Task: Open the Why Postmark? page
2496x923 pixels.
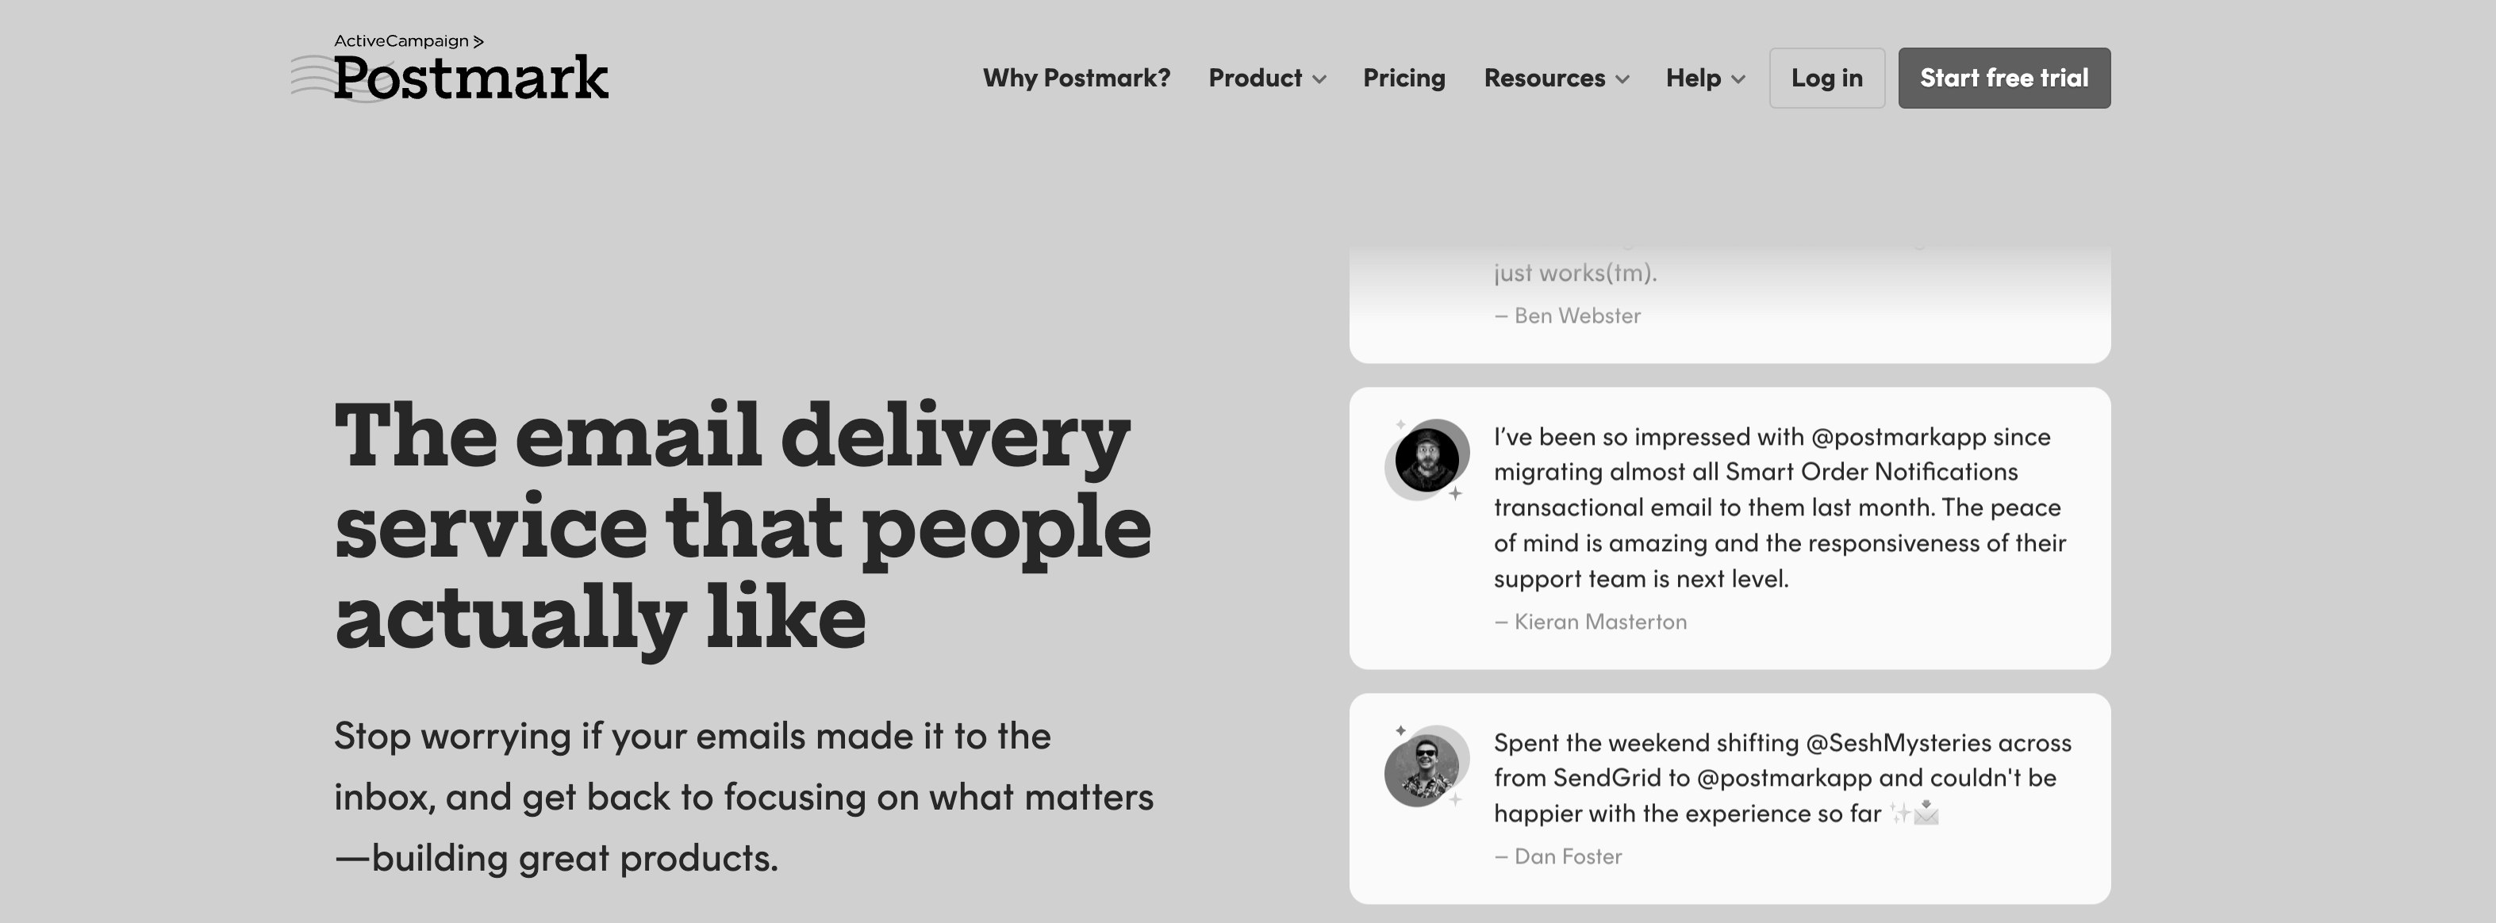Action: pyautogui.click(x=1077, y=78)
